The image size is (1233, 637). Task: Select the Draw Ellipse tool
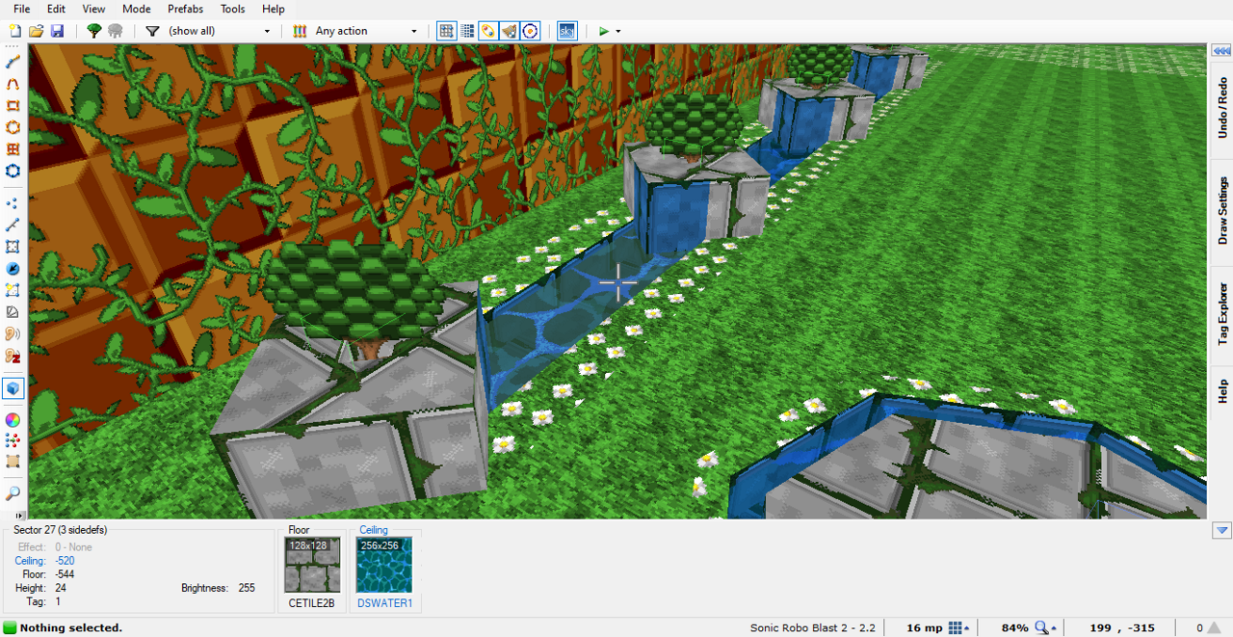(13, 127)
